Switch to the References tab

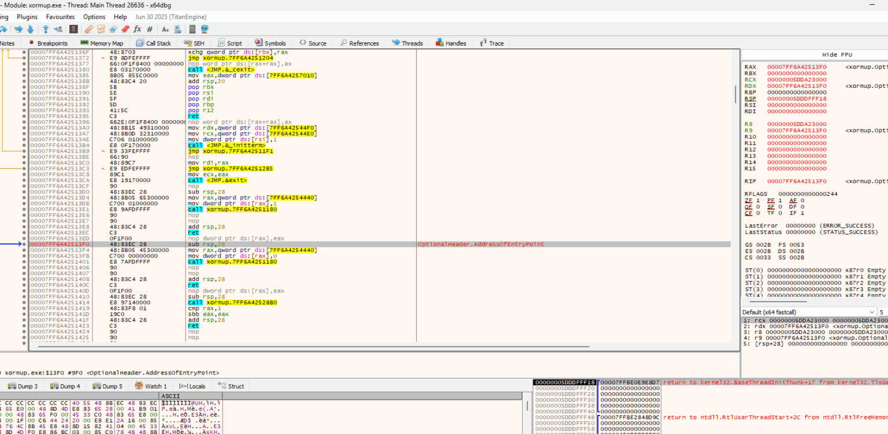click(x=360, y=43)
